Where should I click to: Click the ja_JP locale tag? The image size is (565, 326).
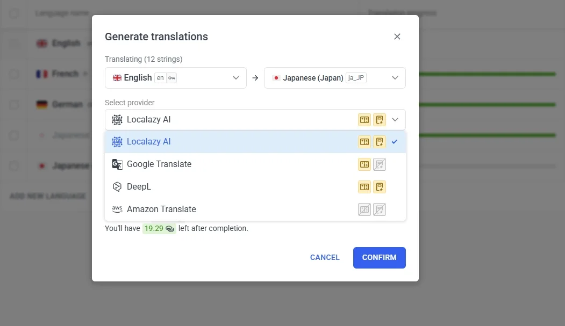[356, 78]
